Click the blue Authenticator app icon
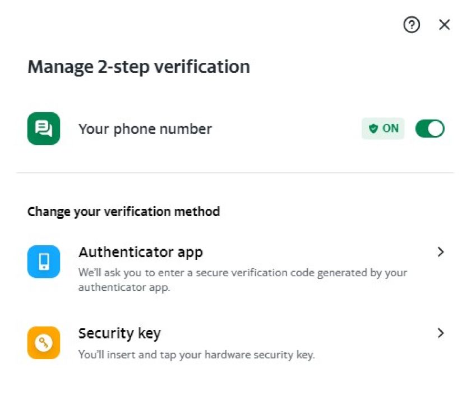The width and height of the screenshot is (471, 403). point(44,262)
